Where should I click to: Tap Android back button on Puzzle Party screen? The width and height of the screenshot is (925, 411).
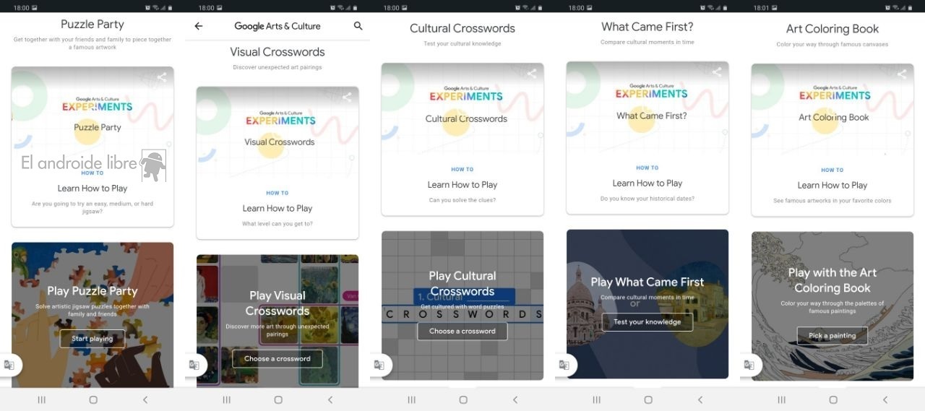[145, 399]
